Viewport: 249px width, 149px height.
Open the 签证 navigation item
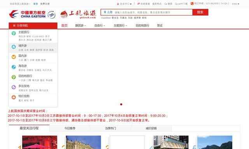(160, 26)
